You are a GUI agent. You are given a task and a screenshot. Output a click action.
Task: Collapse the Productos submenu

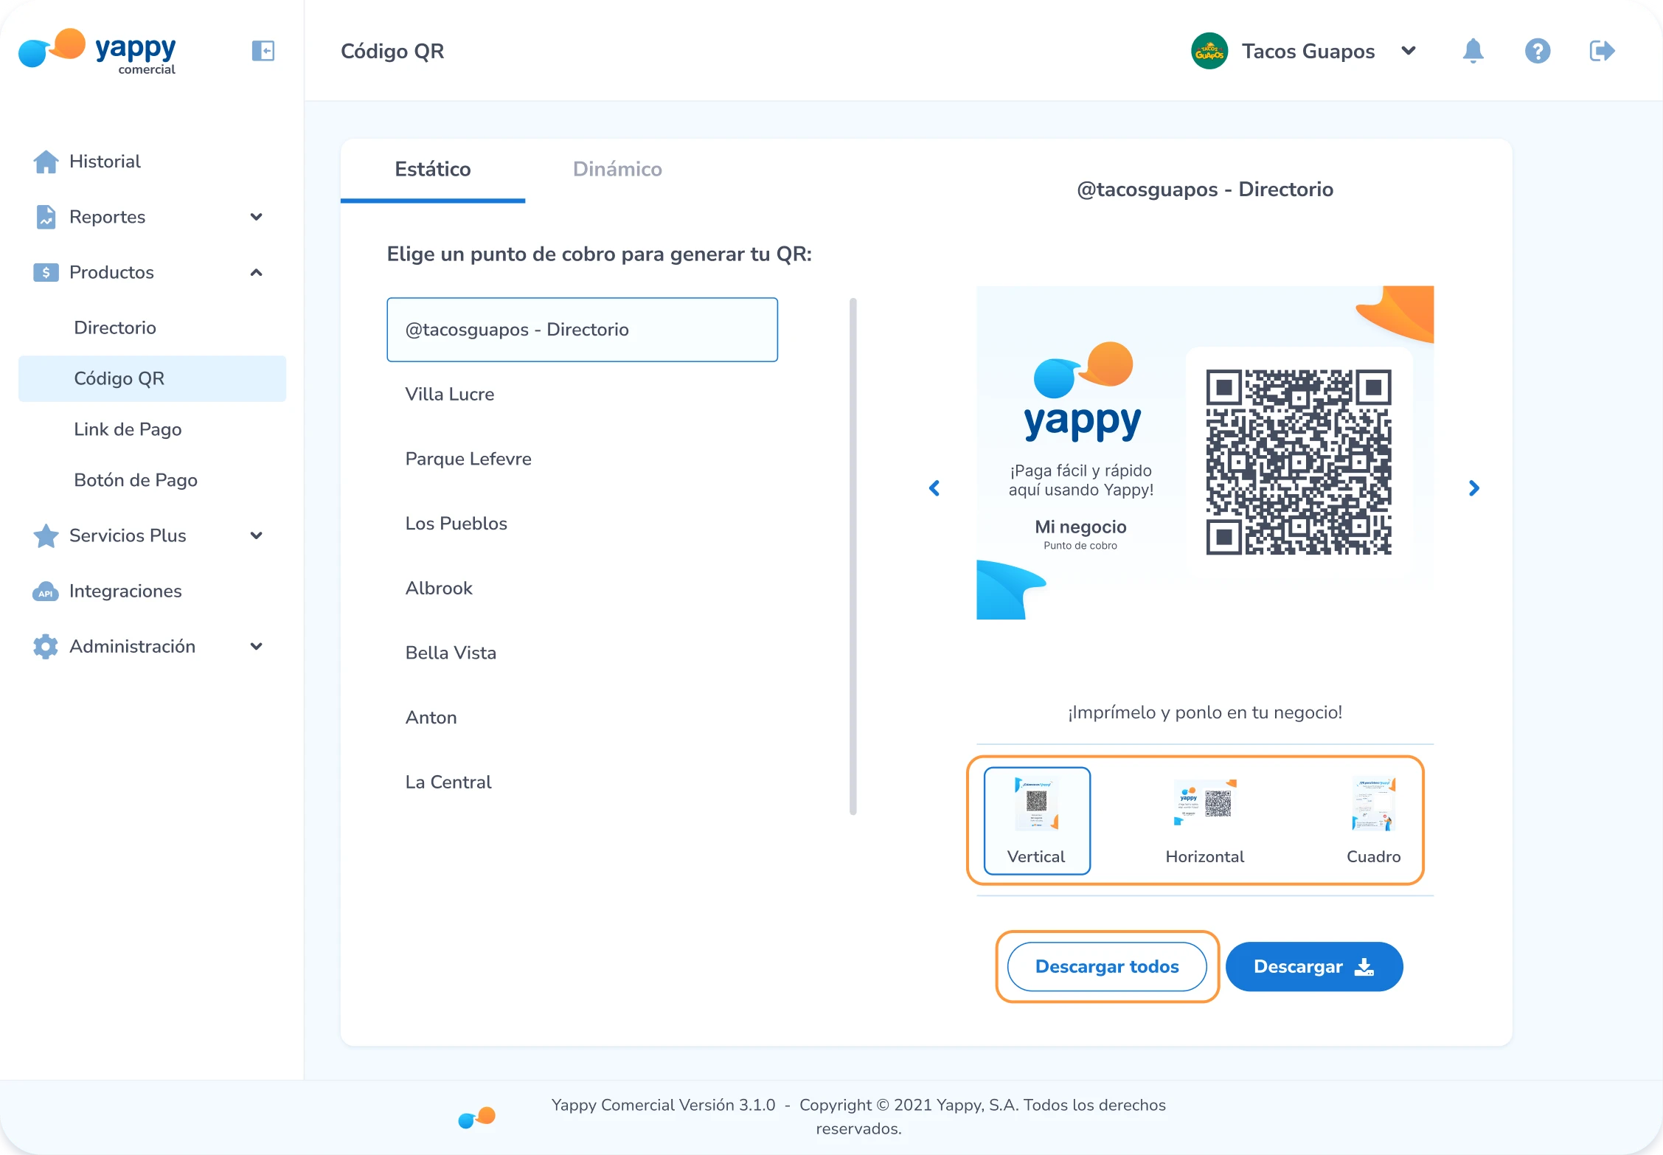[256, 273]
